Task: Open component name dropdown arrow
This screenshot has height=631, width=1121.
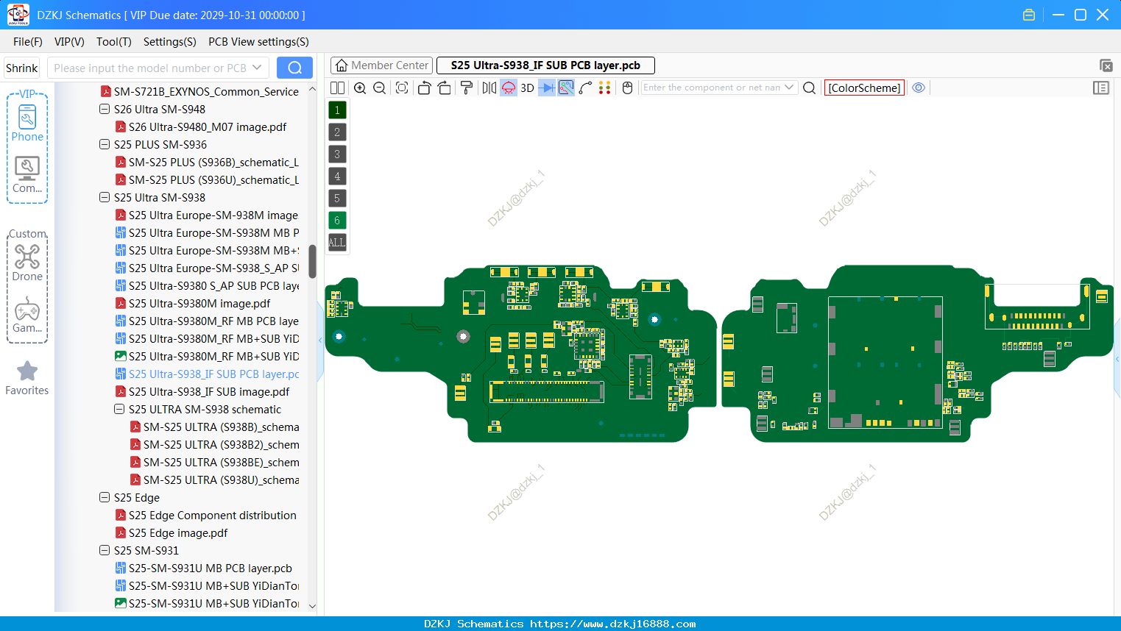Action: pyautogui.click(x=789, y=87)
